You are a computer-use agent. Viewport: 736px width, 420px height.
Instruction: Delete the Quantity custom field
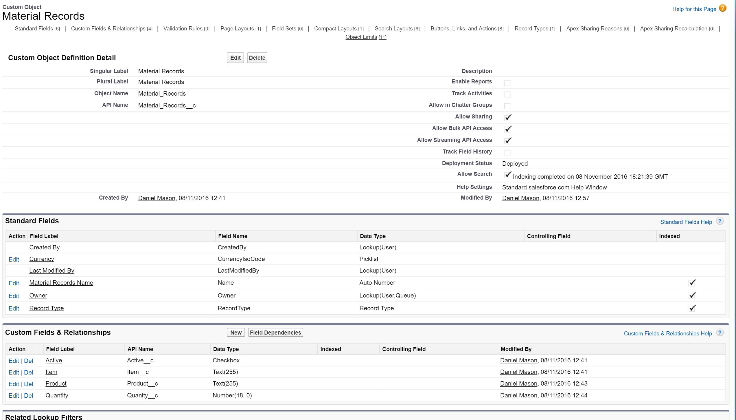tap(28, 396)
